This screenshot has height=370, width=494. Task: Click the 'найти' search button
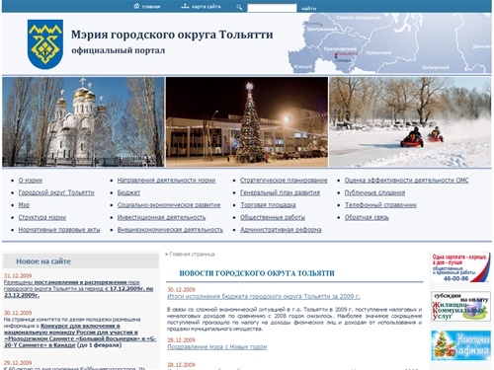click(x=308, y=9)
